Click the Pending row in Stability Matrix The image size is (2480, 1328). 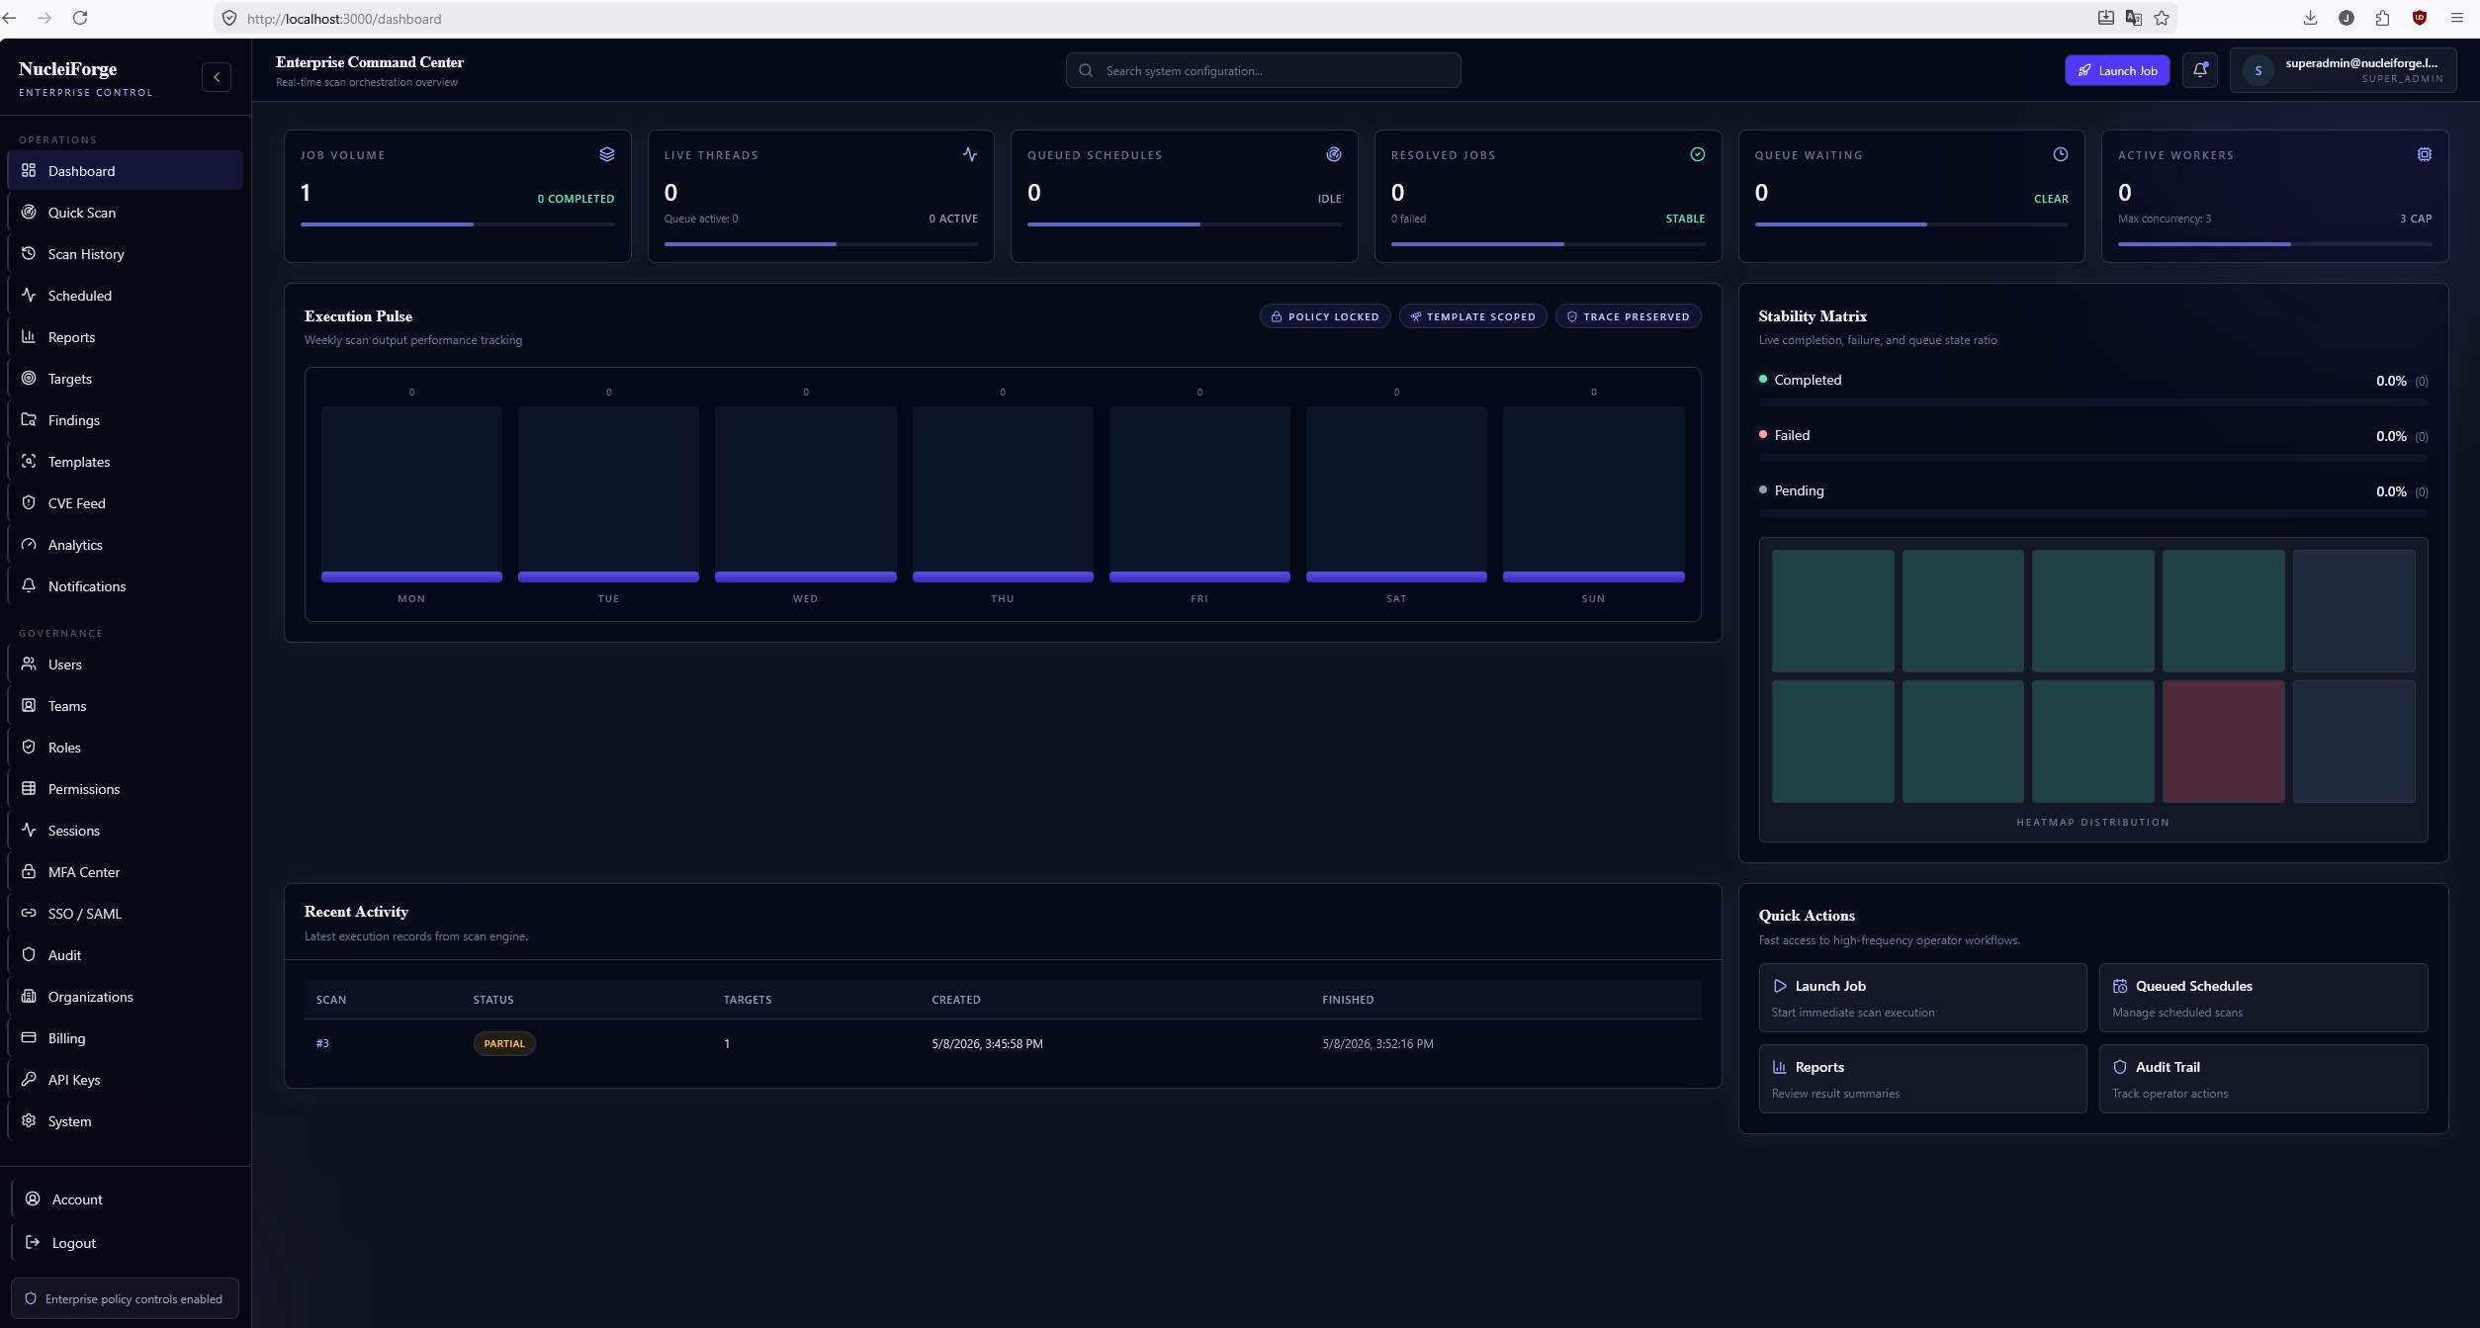pos(2092,500)
